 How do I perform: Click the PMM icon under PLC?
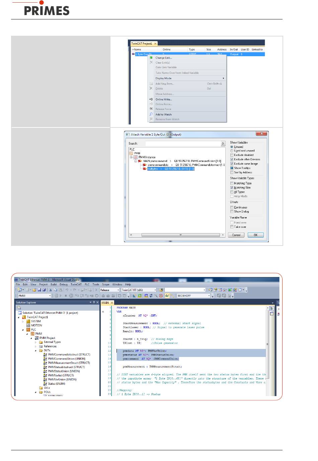pos(131,153)
